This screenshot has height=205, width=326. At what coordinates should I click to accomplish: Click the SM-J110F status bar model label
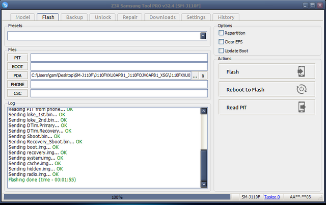(x=251, y=197)
